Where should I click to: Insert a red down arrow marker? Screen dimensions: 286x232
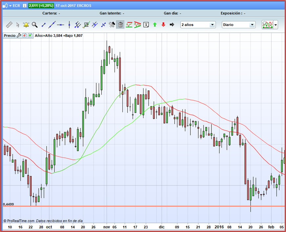coord(164,25)
